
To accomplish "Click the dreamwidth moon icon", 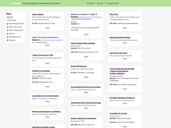I will tap(106, 3).
